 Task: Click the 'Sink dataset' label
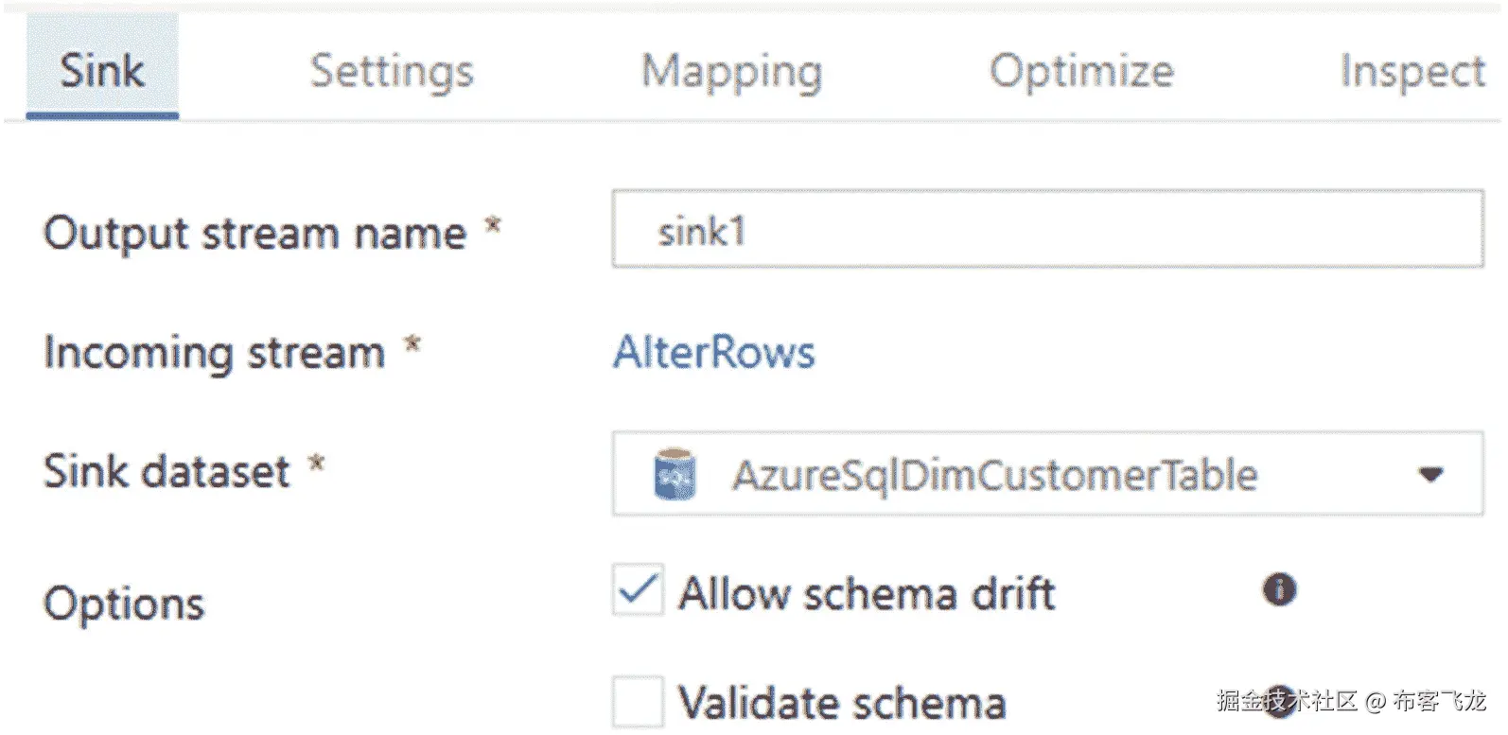coord(167,471)
